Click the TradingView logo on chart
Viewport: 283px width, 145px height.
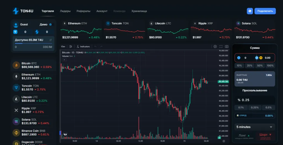[65, 134]
